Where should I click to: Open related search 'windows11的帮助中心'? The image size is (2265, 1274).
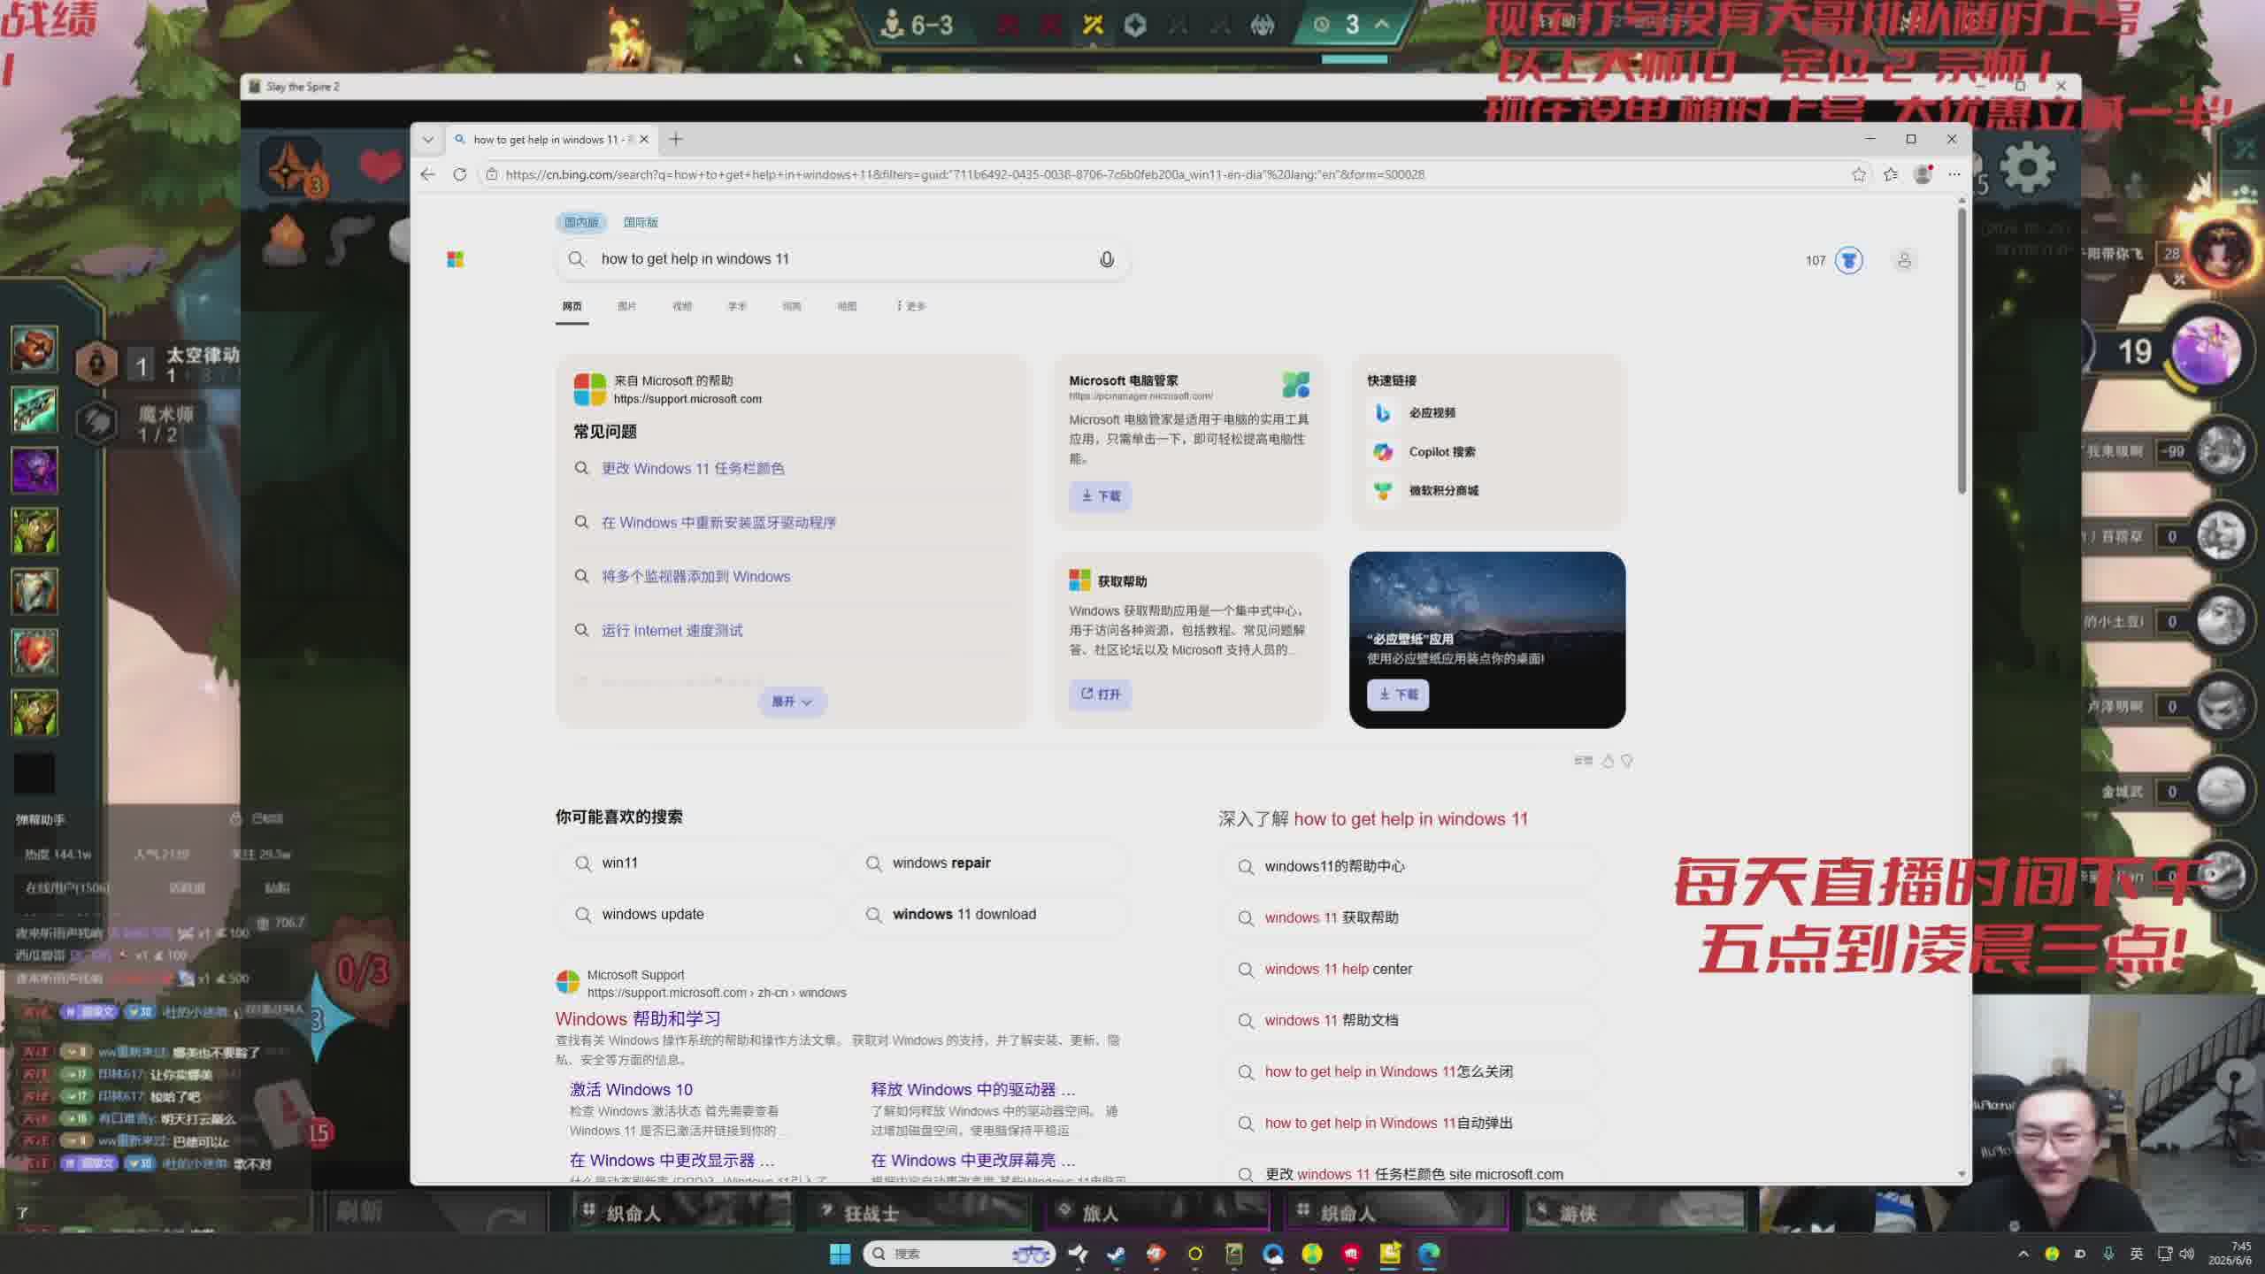[x=1411, y=867]
